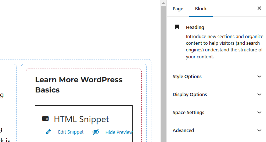Click the HTML Snippet block icon
Viewport: 266px width, 142px height.
(x=46, y=119)
